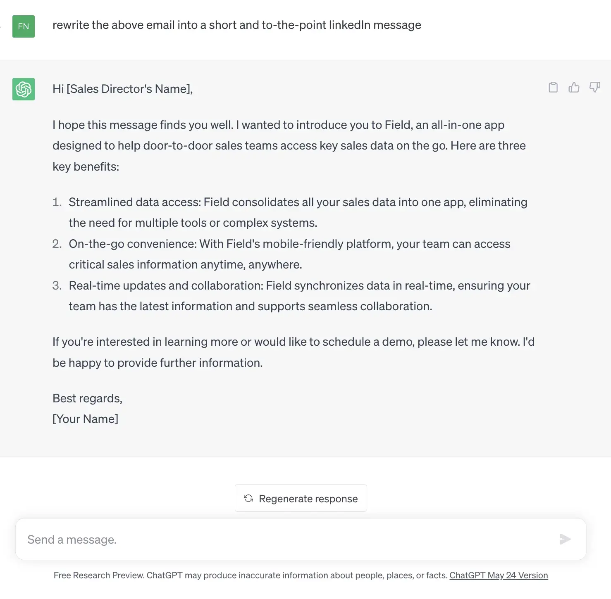Click the [Your Name] placeholder text
The height and width of the screenshot is (599, 611).
pos(85,419)
